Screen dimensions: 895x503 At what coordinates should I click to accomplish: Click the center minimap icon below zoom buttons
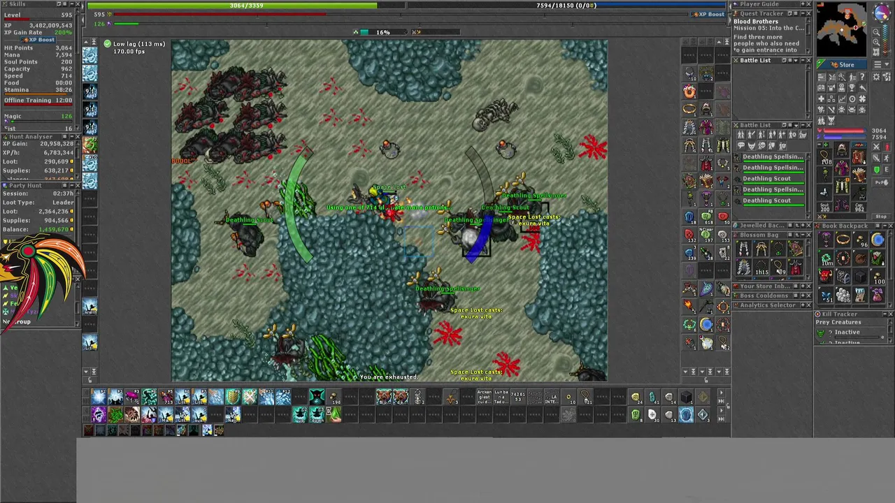tap(876, 52)
